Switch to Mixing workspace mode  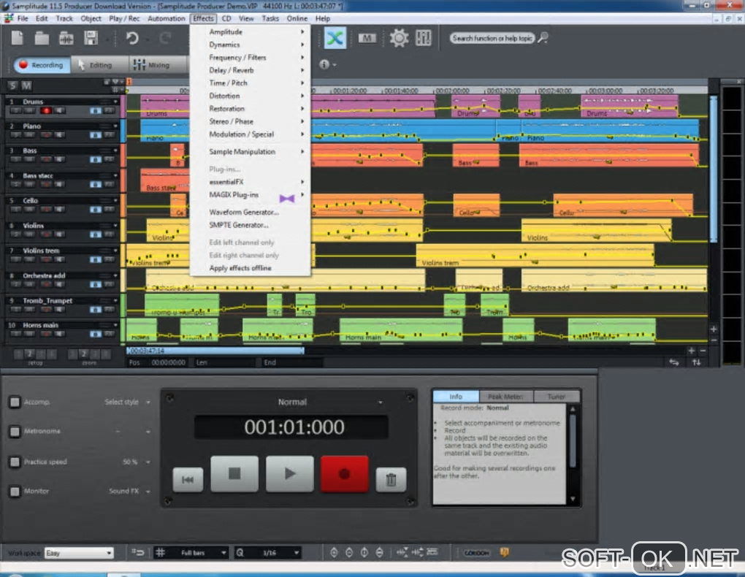(x=158, y=65)
